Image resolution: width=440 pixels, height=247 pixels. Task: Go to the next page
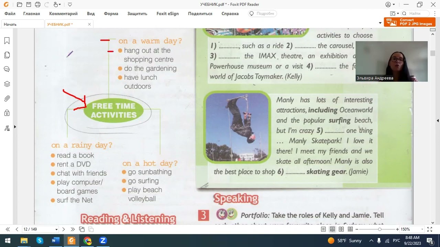point(64,229)
